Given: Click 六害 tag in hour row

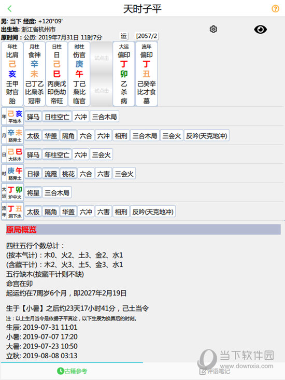Looking at the screenshot, I should (104, 174).
